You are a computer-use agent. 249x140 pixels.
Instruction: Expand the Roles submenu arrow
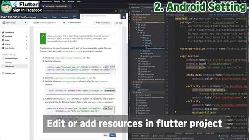click(26, 40)
